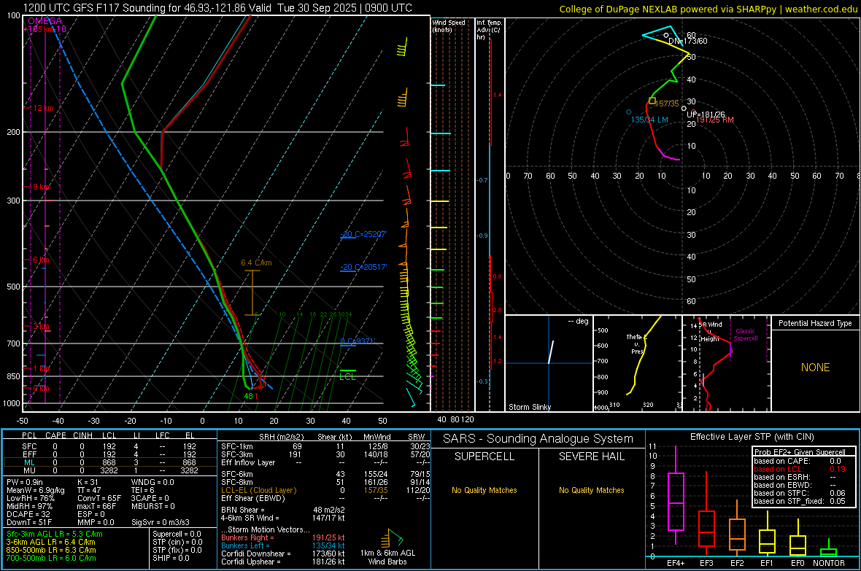Screen dimensions: 861x571
Task: Click the '191/25 RM' hodograph label
Action: coord(715,120)
